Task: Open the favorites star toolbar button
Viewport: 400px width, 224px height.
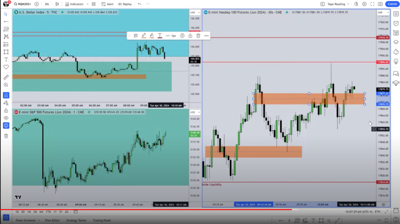Action: pyautogui.click(x=6, y=218)
